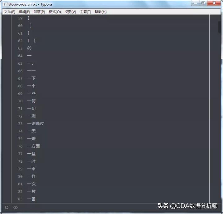Open the 帮助(H) menu
Screen dimensions: 223x214
(101, 12)
